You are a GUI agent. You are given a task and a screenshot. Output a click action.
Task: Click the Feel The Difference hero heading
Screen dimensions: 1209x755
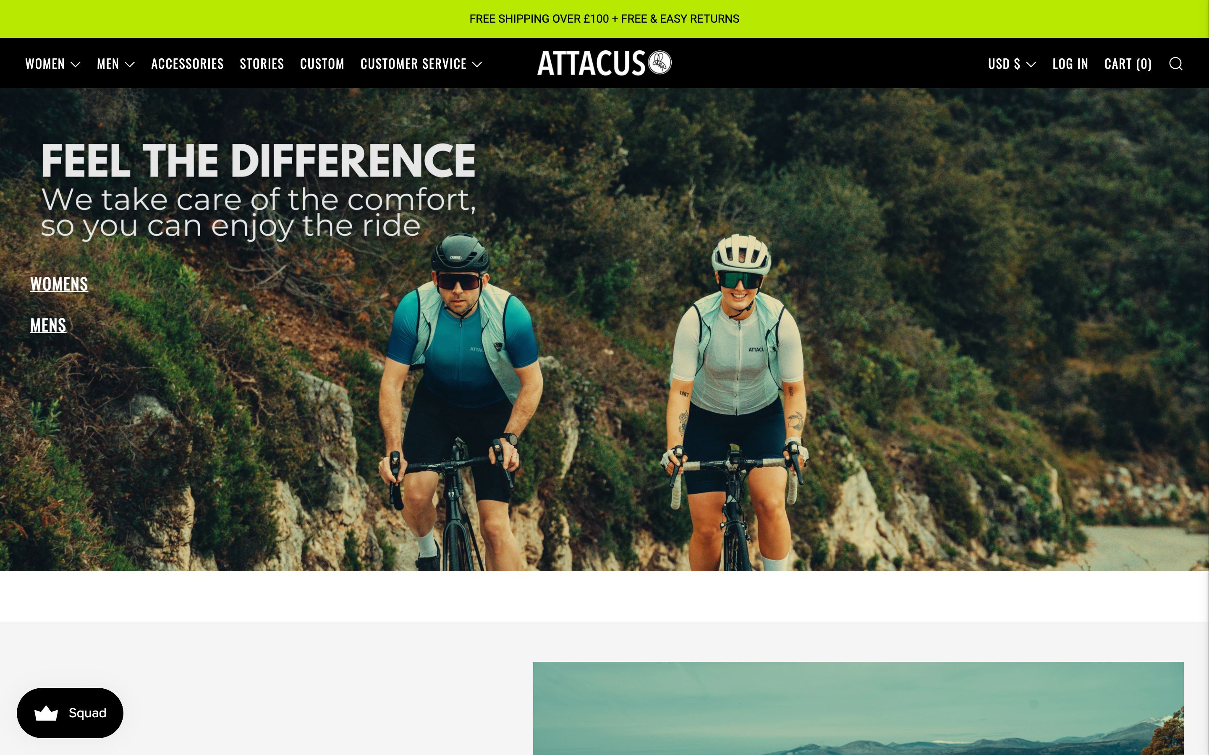coord(258,160)
